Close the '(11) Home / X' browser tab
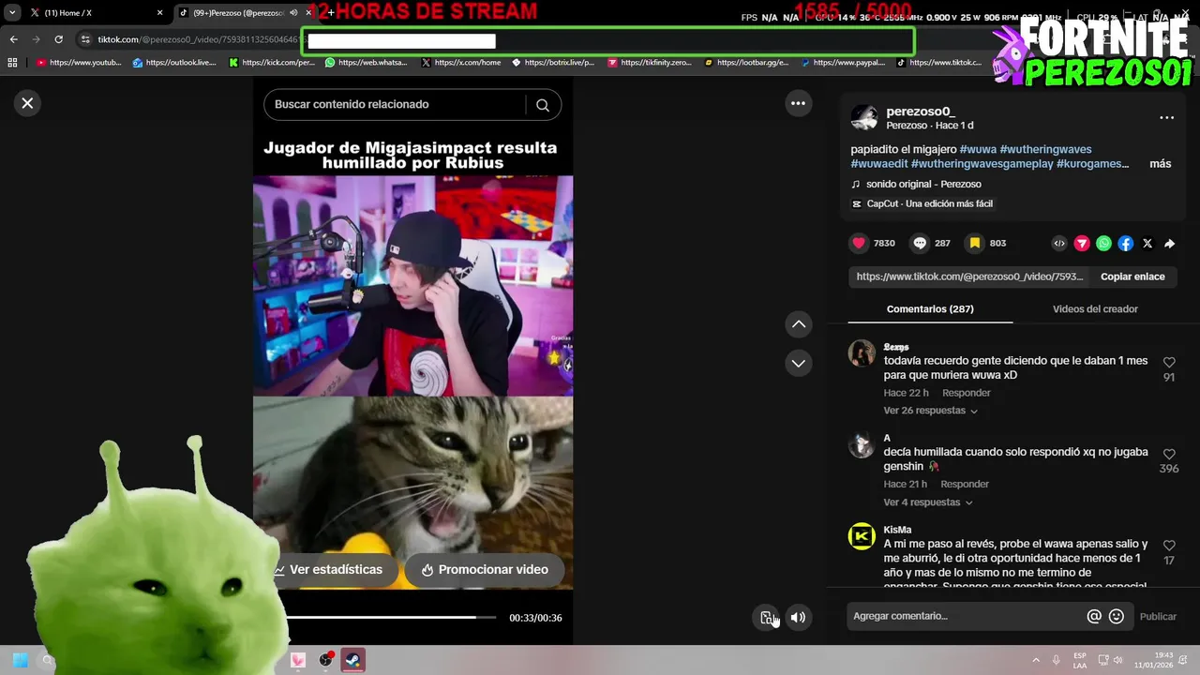Viewport: 1200px width, 675px height. click(159, 13)
